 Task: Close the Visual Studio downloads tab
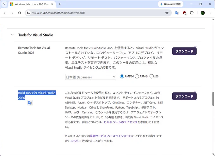point(52,4)
